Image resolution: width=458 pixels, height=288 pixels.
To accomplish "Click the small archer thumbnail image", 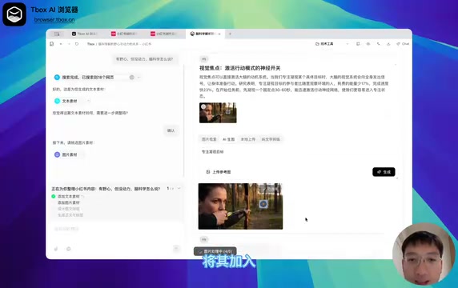I will 218,113.
